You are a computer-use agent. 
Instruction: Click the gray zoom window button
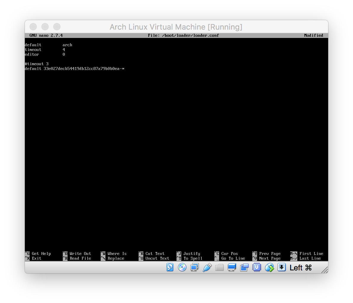coord(57,27)
